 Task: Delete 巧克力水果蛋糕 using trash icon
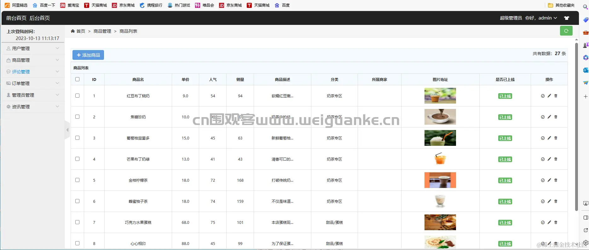coord(556,222)
